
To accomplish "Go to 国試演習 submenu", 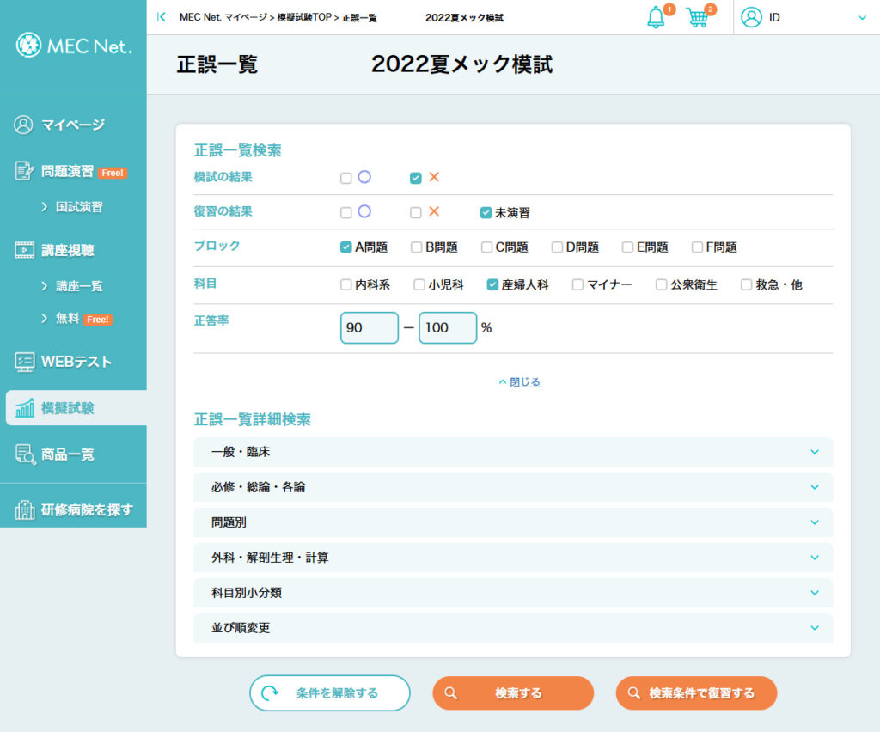I will pos(79,207).
